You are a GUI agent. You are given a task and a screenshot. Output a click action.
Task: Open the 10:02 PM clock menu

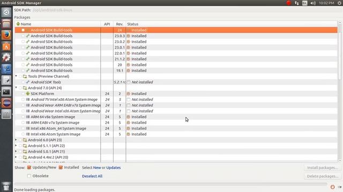tap(326, 3)
